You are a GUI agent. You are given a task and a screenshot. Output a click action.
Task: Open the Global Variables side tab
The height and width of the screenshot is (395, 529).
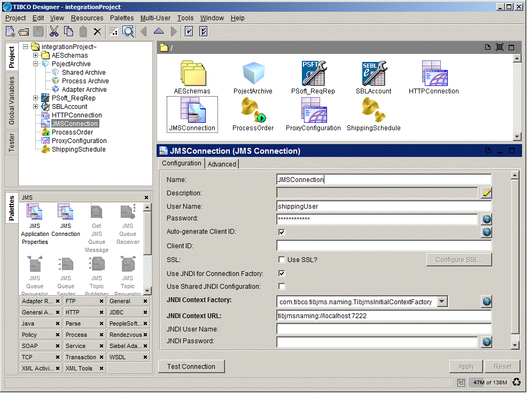point(12,101)
